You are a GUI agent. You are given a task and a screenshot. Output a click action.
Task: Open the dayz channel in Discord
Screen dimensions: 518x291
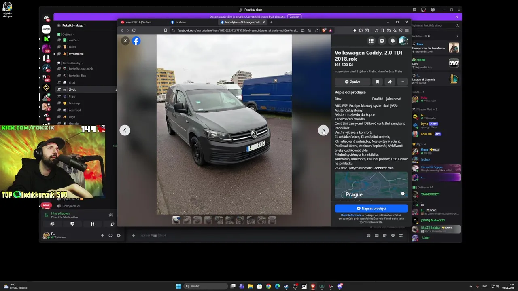pyautogui.click(x=72, y=117)
